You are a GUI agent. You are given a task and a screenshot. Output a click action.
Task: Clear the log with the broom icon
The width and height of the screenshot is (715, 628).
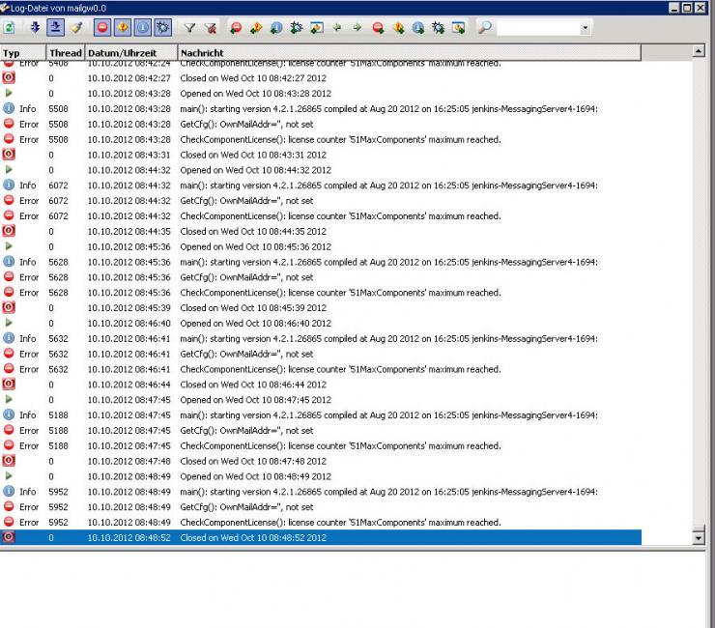[76, 28]
